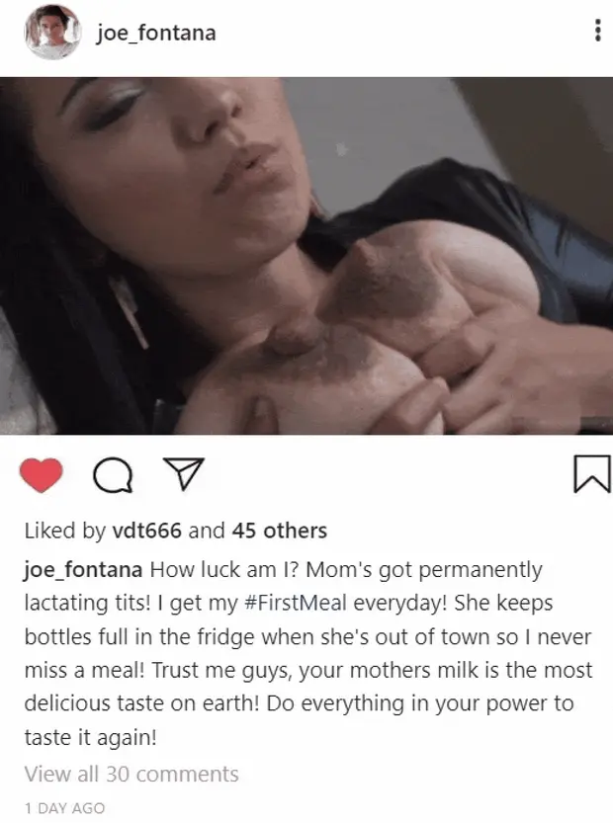Click on the post media

pyautogui.click(x=306, y=256)
